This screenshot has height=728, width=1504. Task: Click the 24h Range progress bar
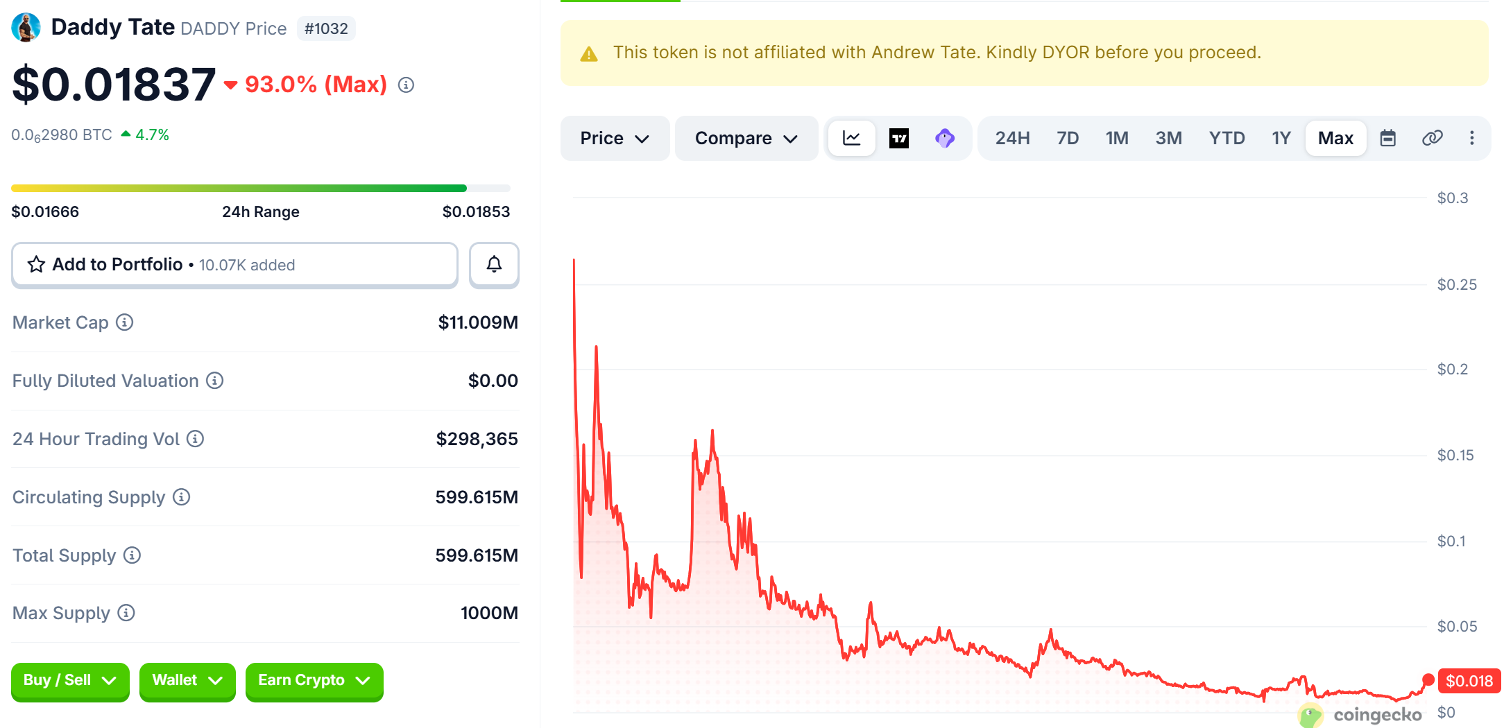pos(261,188)
